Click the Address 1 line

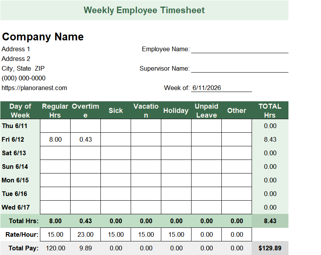pyautogui.click(x=16, y=49)
